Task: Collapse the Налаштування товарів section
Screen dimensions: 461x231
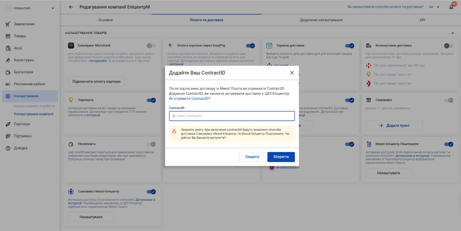Action: (452, 33)
